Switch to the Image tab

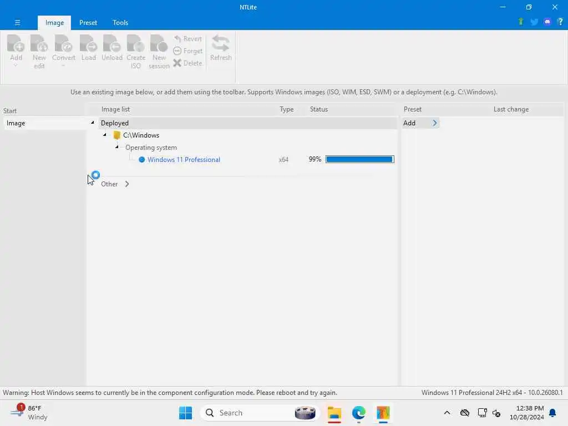pyautogui.click(x=54, y=22)
